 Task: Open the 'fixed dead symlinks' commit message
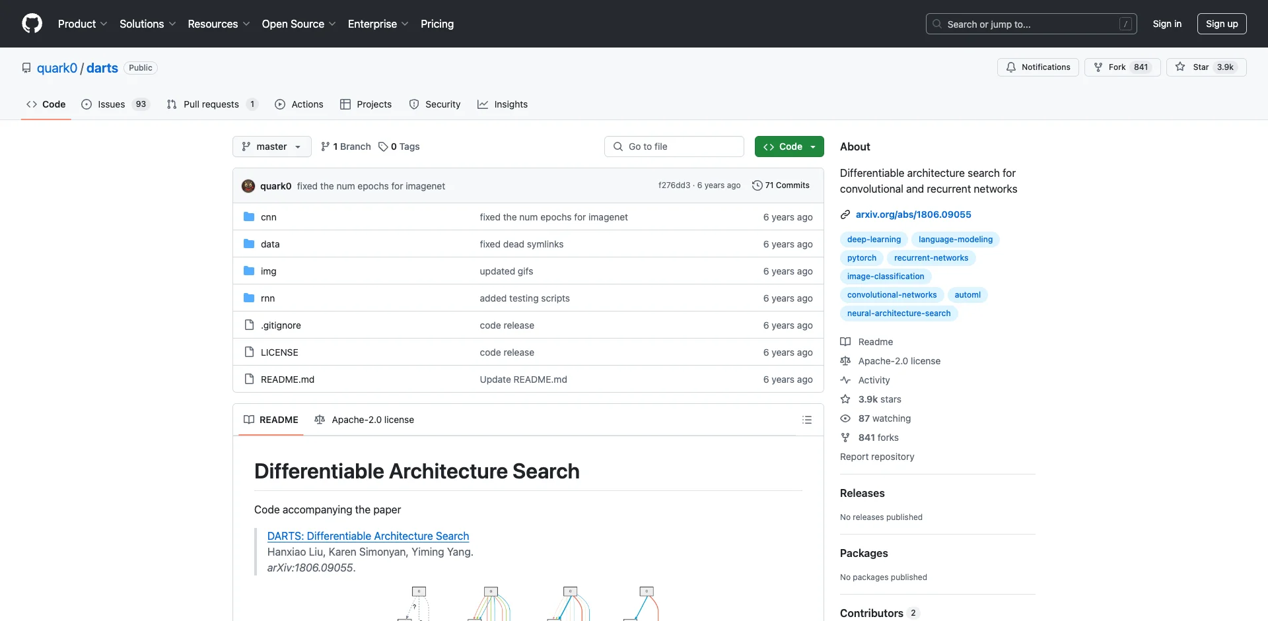click(522, 244)
